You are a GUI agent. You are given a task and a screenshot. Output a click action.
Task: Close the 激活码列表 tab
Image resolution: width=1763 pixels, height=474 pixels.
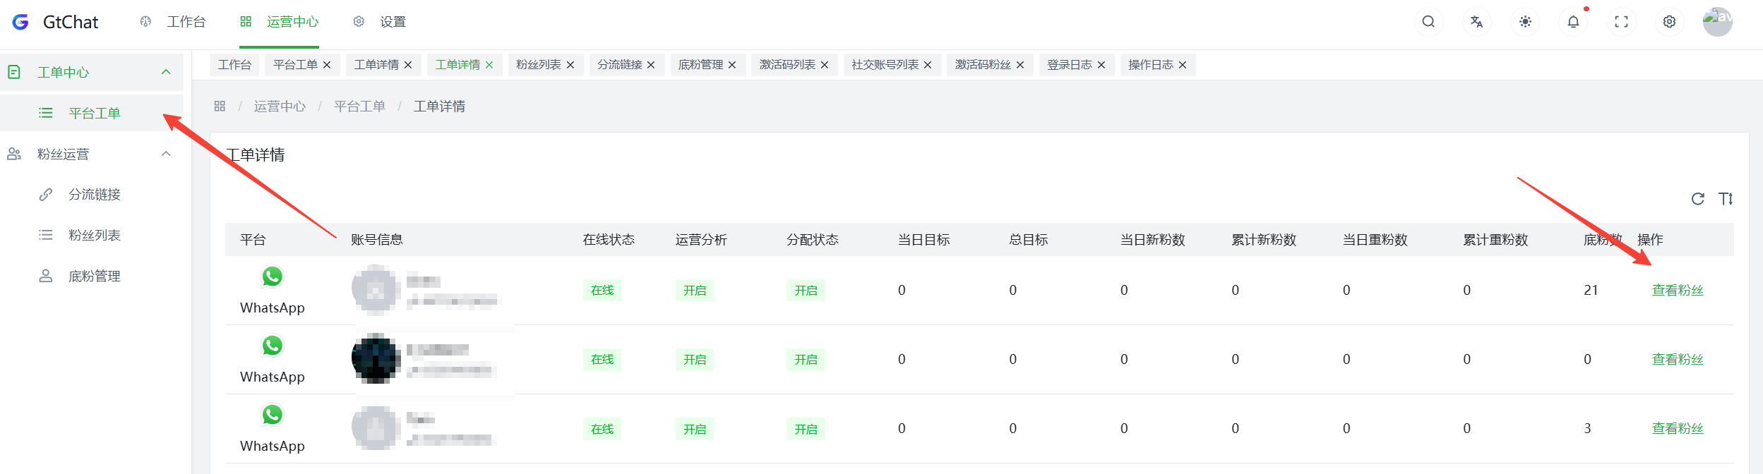coord(825,65)
